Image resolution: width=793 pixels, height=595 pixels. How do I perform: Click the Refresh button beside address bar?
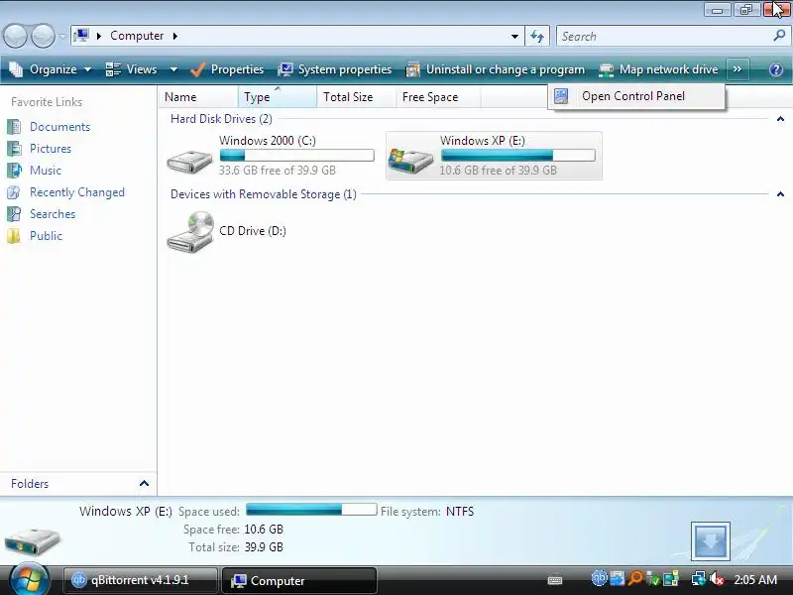(x=537, y=36)
